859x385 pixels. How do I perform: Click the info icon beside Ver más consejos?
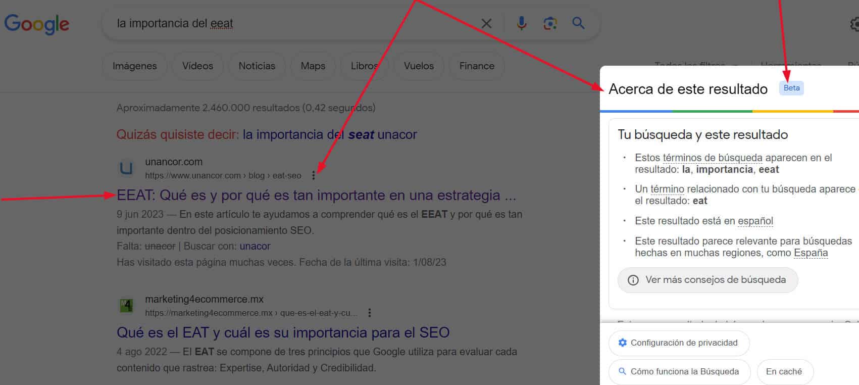(633, 280)
